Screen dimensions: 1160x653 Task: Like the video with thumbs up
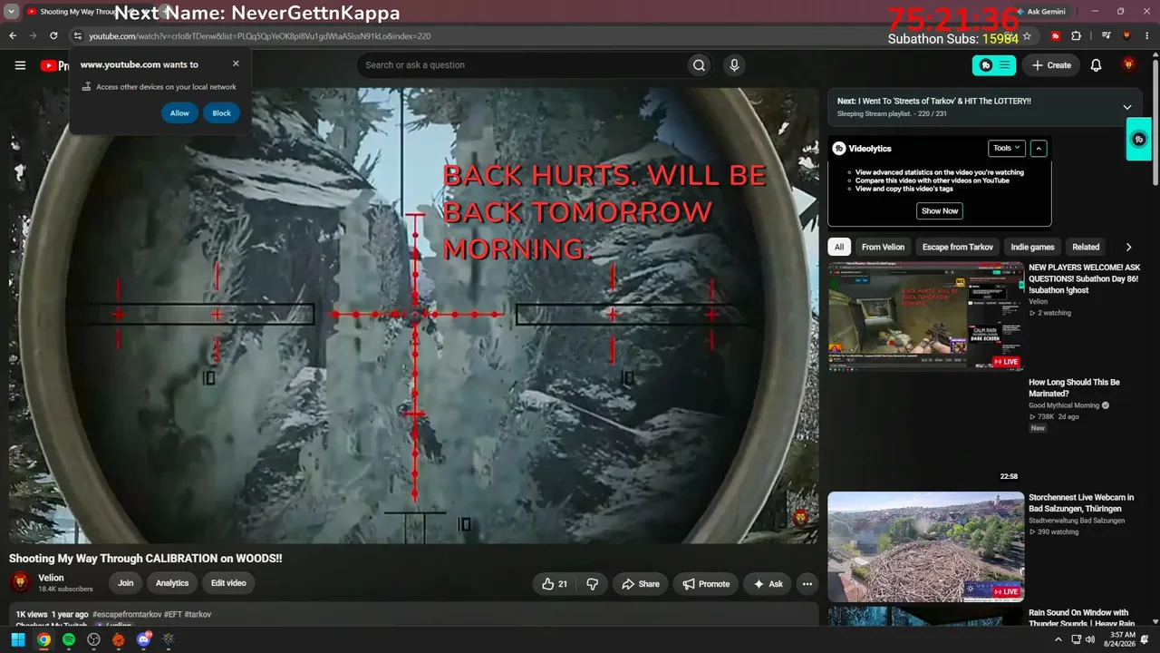point(554,584)
